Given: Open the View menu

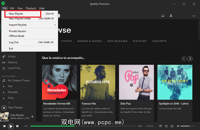Looking at the screenshot, I should (x=20, y=8).
